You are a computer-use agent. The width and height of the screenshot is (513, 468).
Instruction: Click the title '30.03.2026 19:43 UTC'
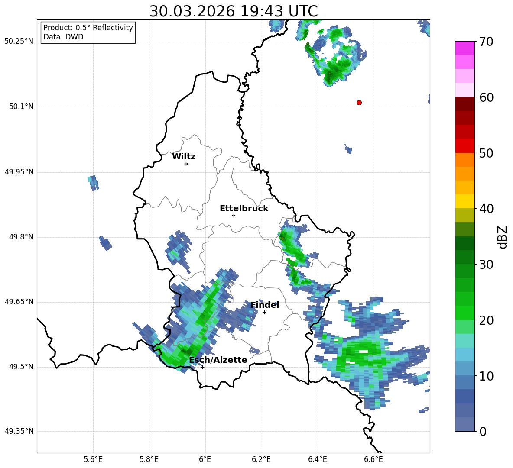point(234,11)
